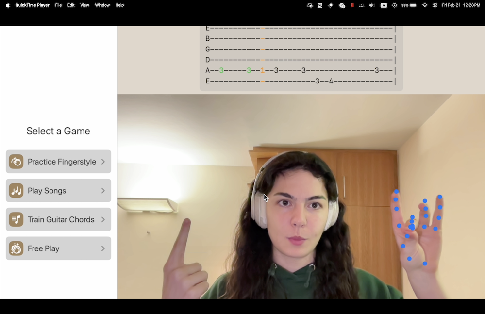This screenshot has width=485, height=314.
Task: Click the orange '1' note on A string
Action: (x=262, y=70)
